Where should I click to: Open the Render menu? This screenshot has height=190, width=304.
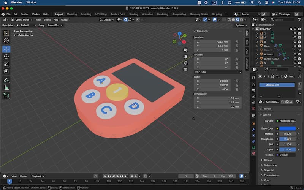tap(24, 14)
